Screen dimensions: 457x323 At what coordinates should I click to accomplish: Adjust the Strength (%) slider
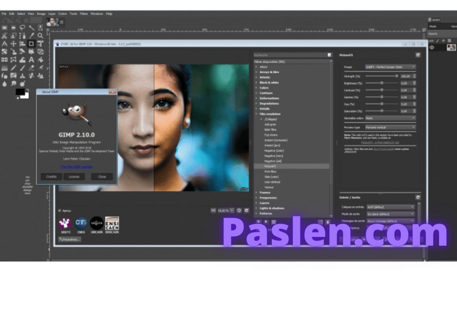382,76
